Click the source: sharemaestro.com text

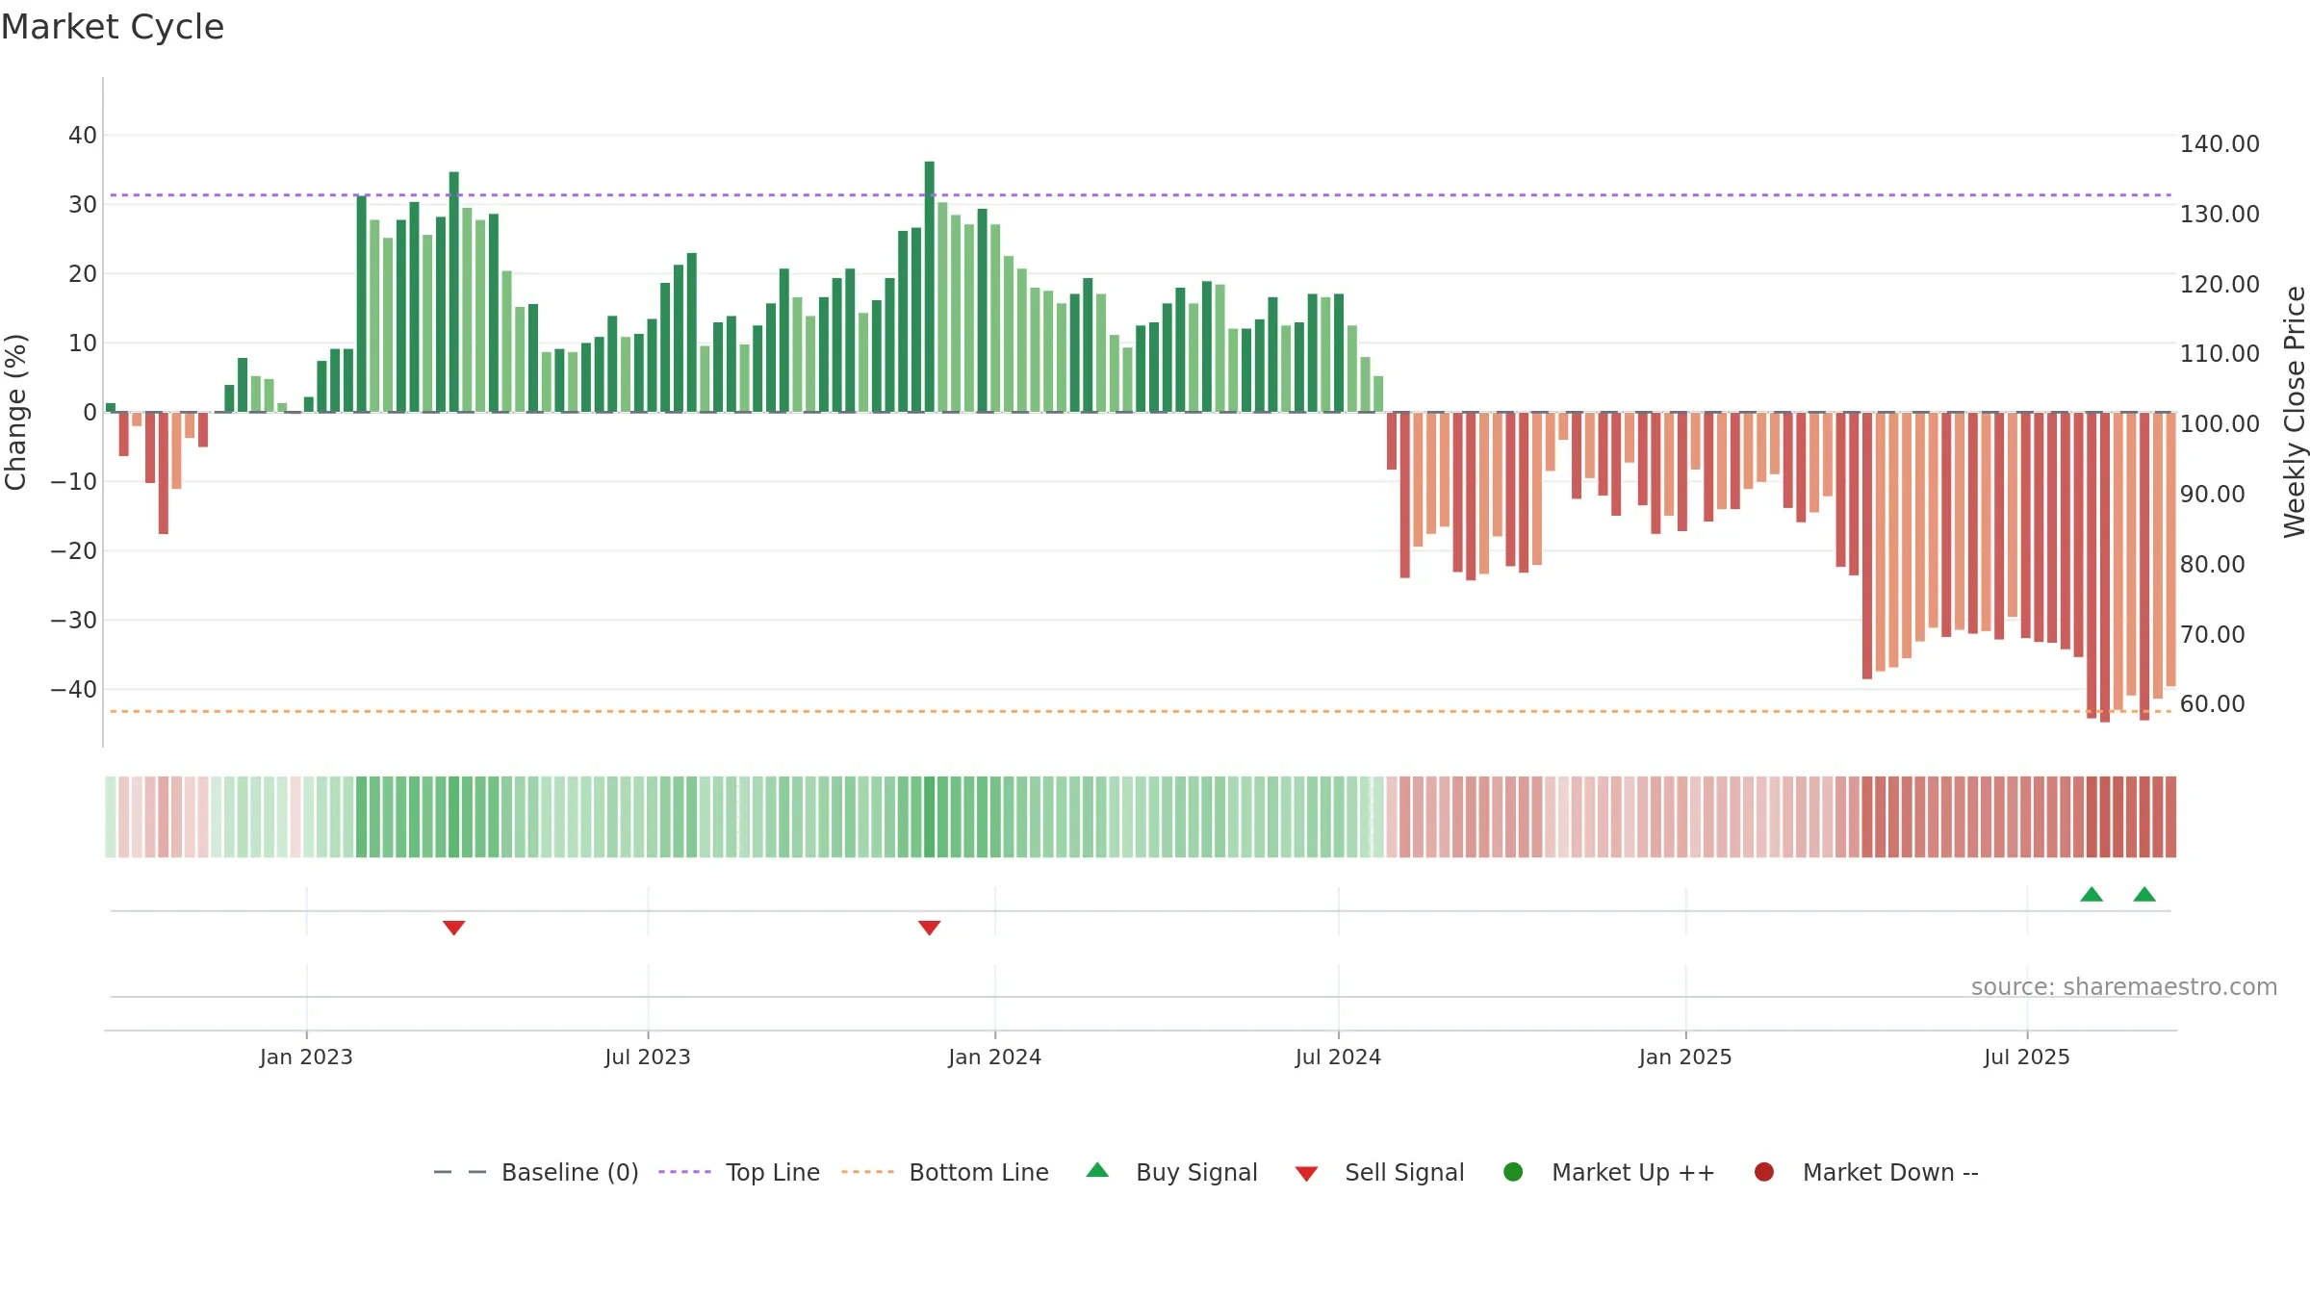point(2124,986)
